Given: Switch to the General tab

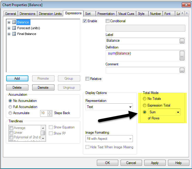Looking at the screenshot, I should pyautogui.click(x=11, y=14).
